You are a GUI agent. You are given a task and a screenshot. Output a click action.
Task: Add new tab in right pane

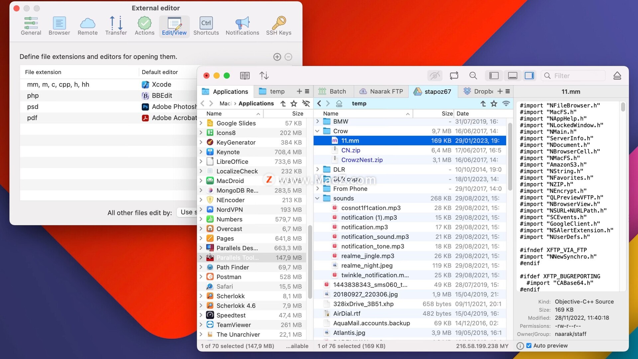pyautogui.click(x=500, y=91)
